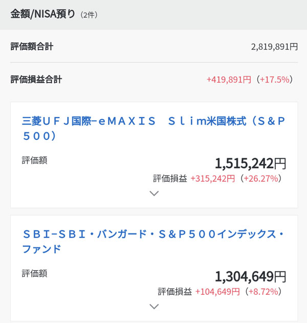The image size is (307, 323).
Task: Expand the eMAXIS Slim fund details chevron
Action: [x=154, y=193]
